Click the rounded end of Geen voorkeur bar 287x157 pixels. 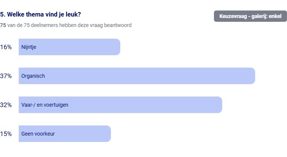108,134
